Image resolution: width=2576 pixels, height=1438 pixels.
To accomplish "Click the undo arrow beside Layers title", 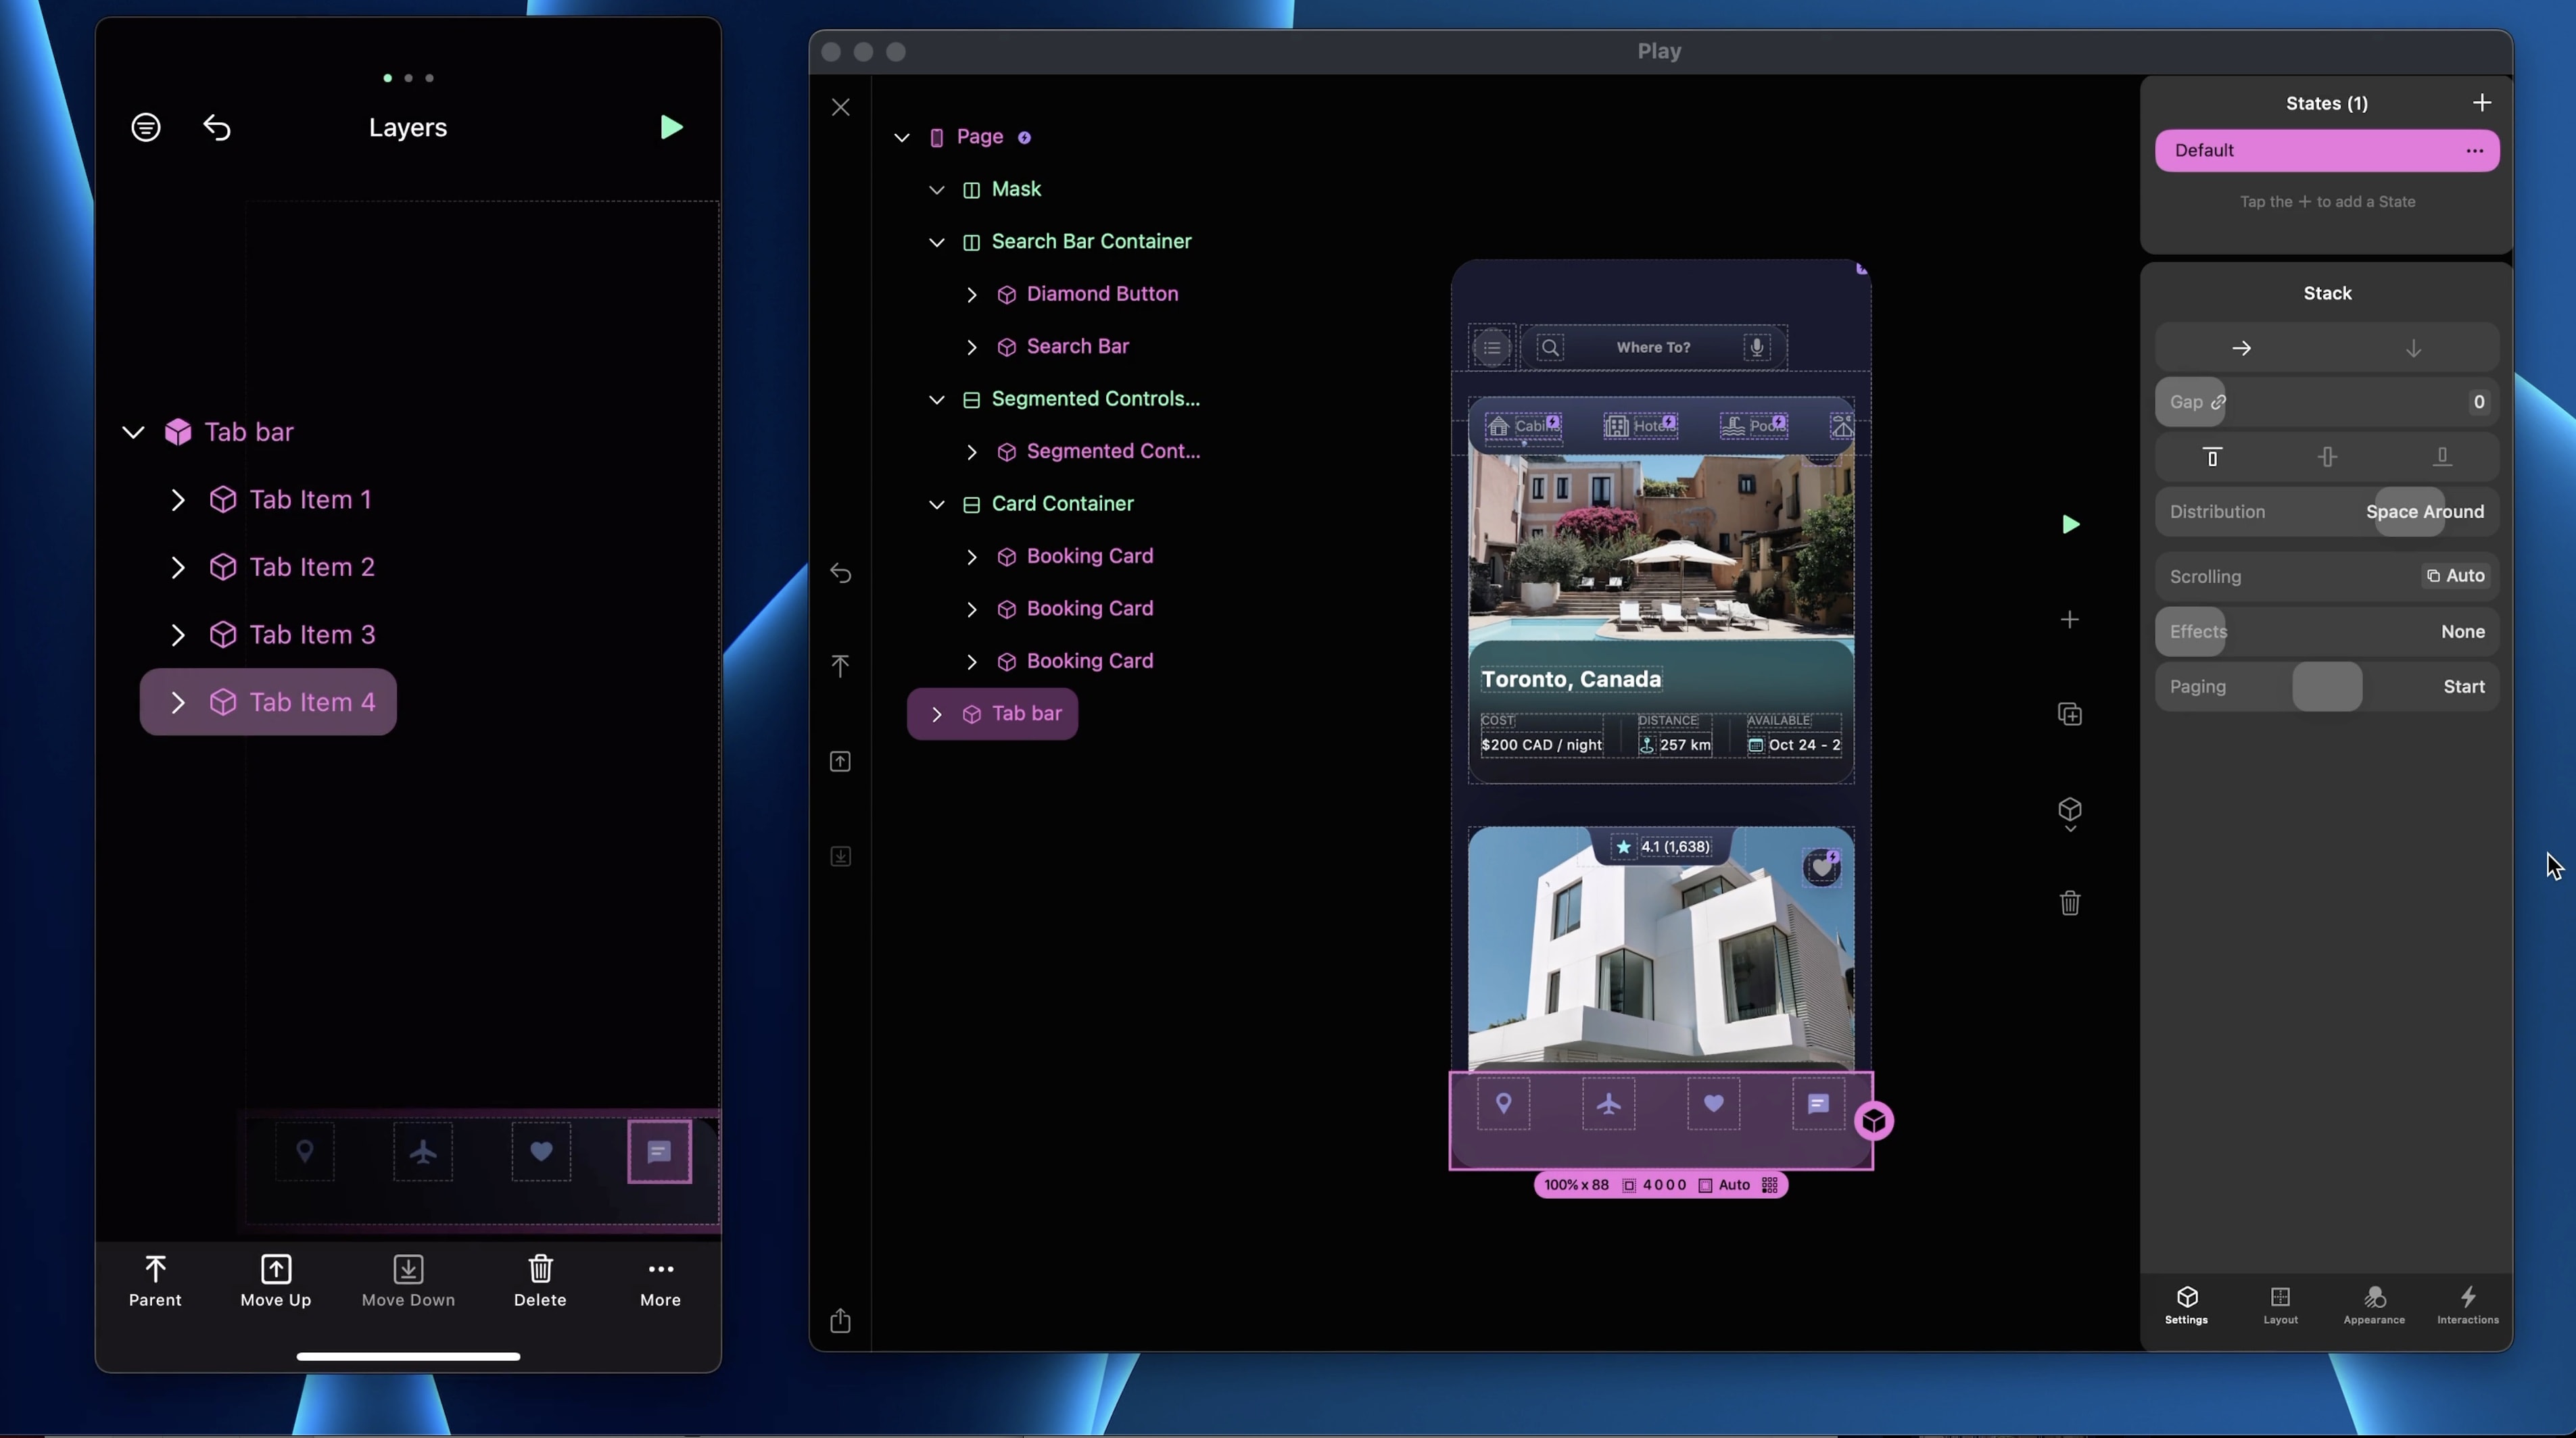I will pos(217,128).
